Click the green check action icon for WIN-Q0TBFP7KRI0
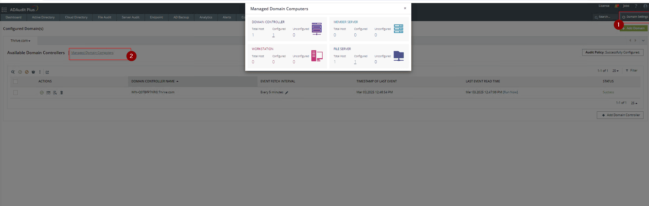This screenshot has height=206, width=649. (x=42, y=92)
